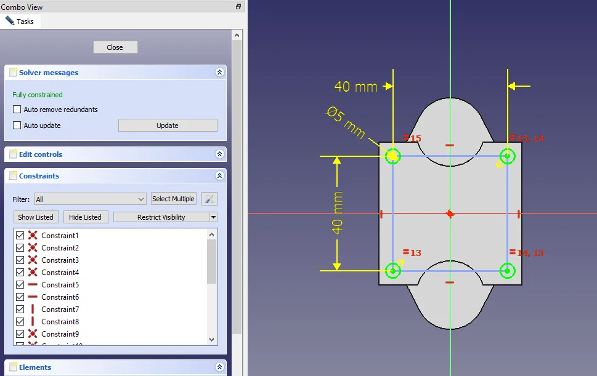This screenshot has width=597, height=376.
Task: Uncheck the Constraint3 checkbox
Action: [20, 260]
